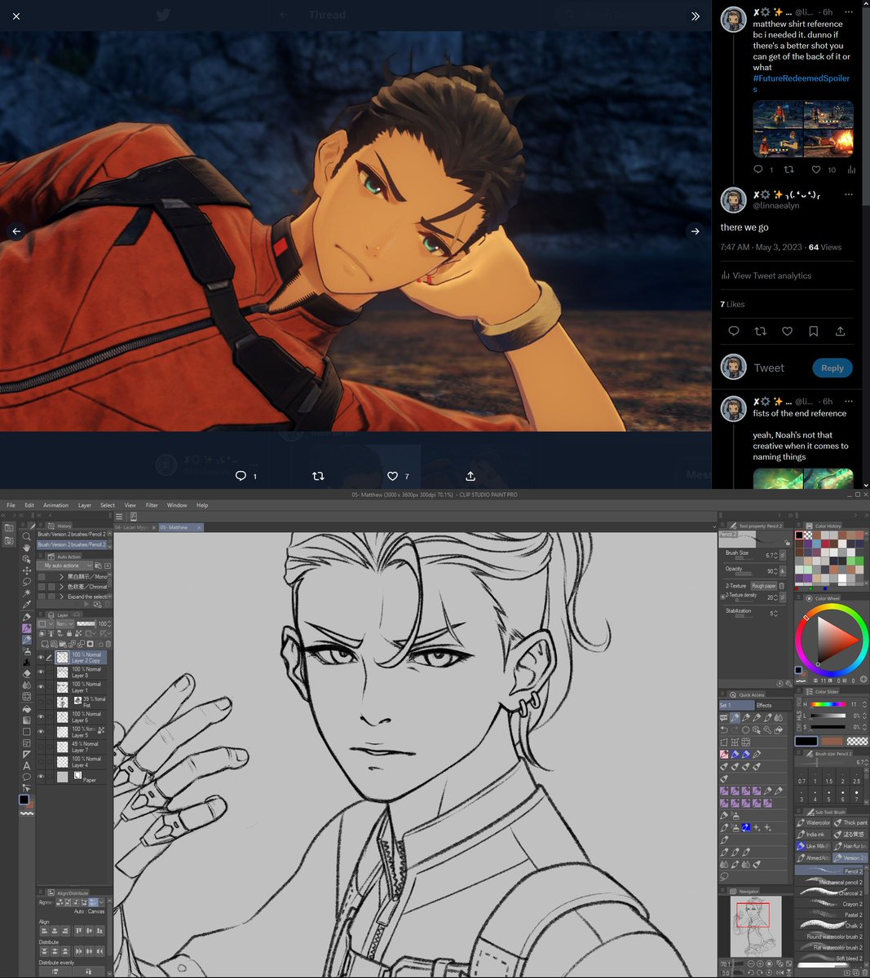Click the rotate left icon in Navigator

pos(751,973)
